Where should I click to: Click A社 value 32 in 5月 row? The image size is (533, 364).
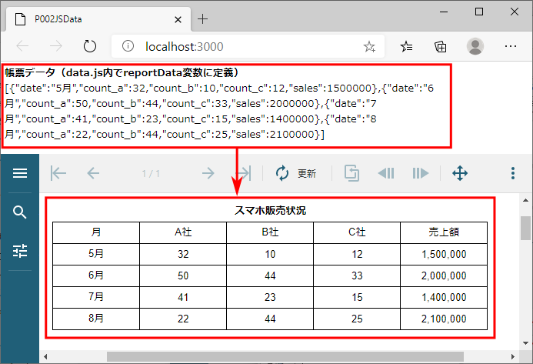(183, 254)
